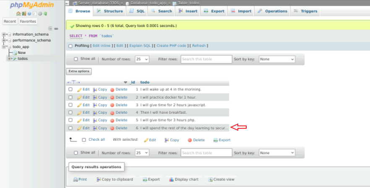Enable the Profiling checkbox
The image size is (370, 188).
[x=70, y=46]
